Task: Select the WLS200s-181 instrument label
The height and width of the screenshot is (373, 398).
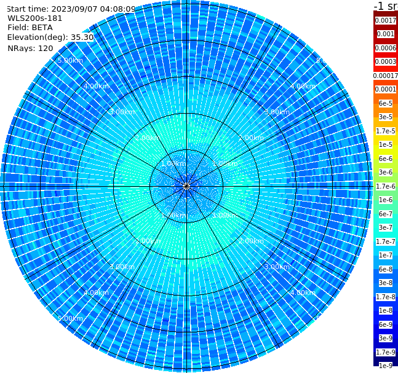Action: point(35,18)
